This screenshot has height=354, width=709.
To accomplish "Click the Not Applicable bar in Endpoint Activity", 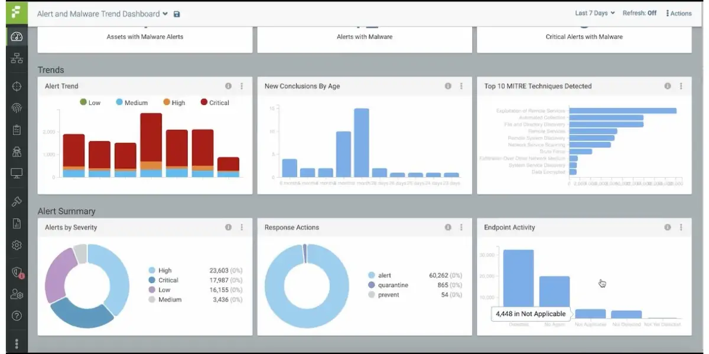I will 590,314.
